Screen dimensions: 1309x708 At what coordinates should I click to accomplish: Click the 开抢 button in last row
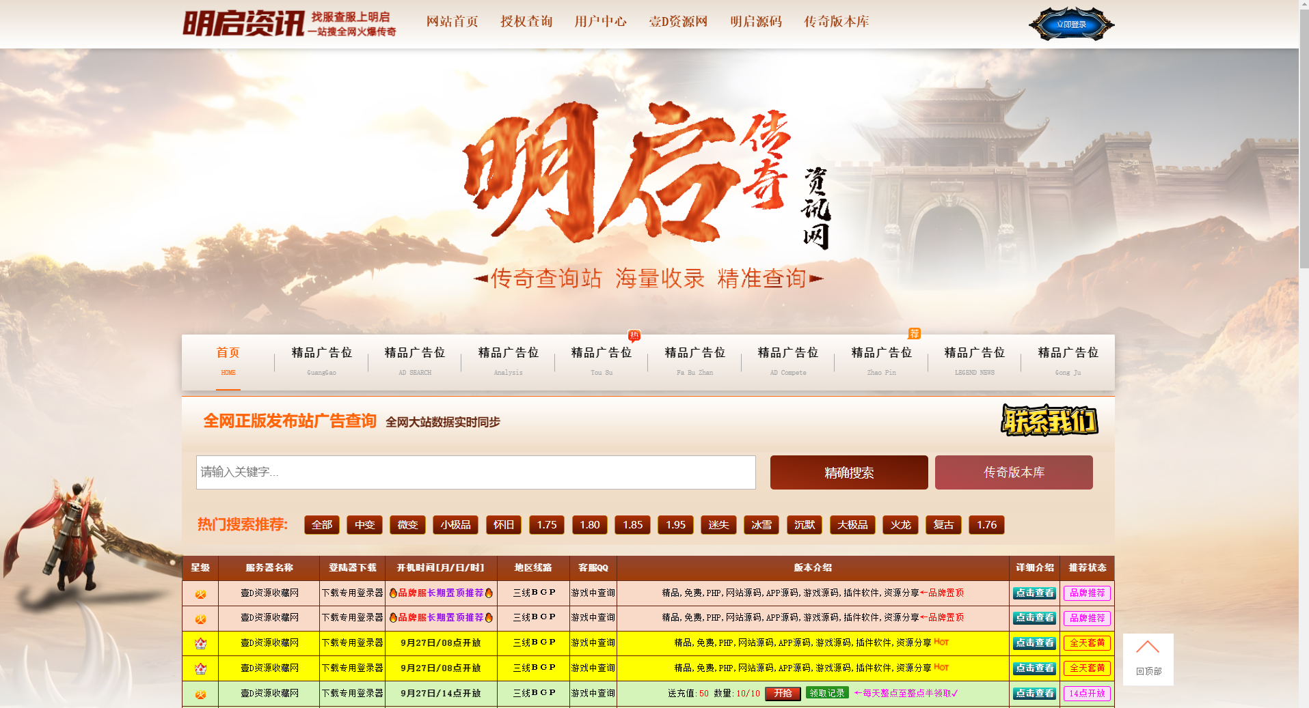tap(783, 694)
